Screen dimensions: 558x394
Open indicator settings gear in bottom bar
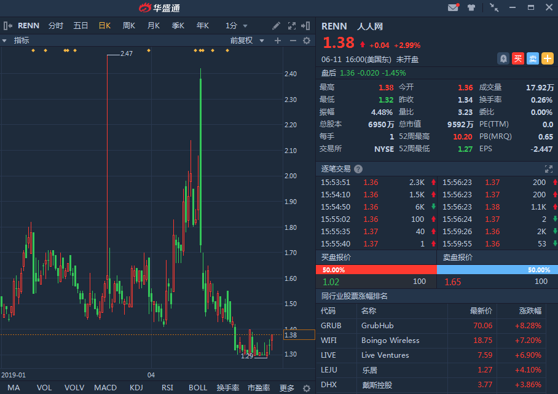coord(307,388)
